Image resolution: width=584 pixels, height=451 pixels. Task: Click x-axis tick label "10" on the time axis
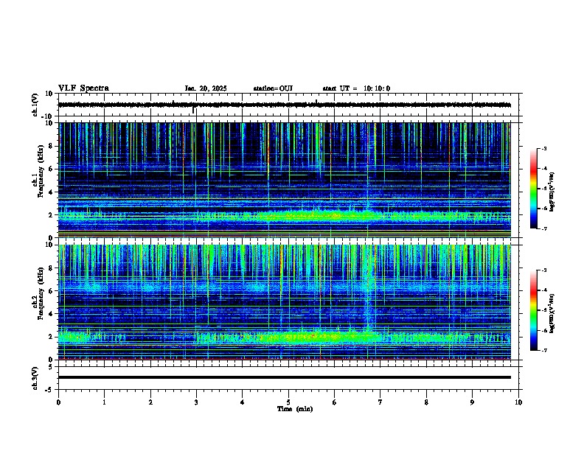coord(518,402)
